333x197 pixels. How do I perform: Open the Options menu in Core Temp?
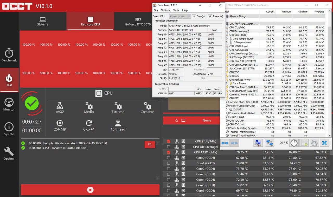(165, 10)
